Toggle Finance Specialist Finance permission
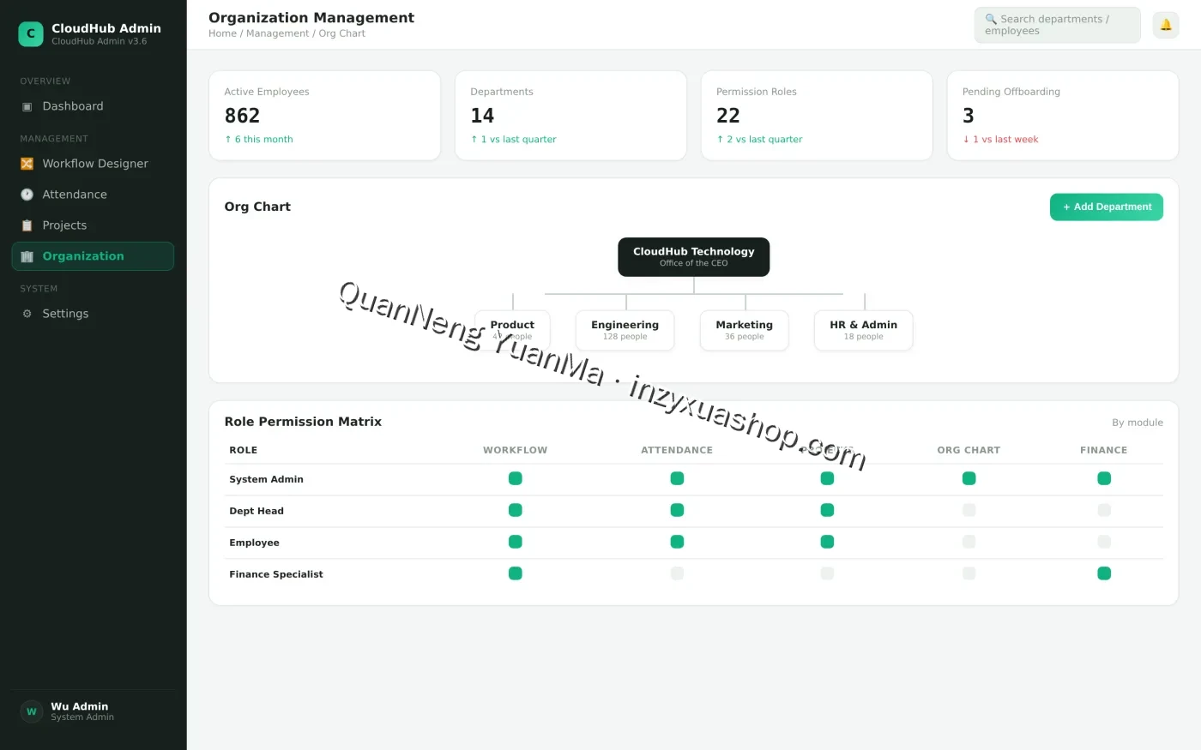The width and height of the screenshot is (1201, 750). pos(1104,573)
